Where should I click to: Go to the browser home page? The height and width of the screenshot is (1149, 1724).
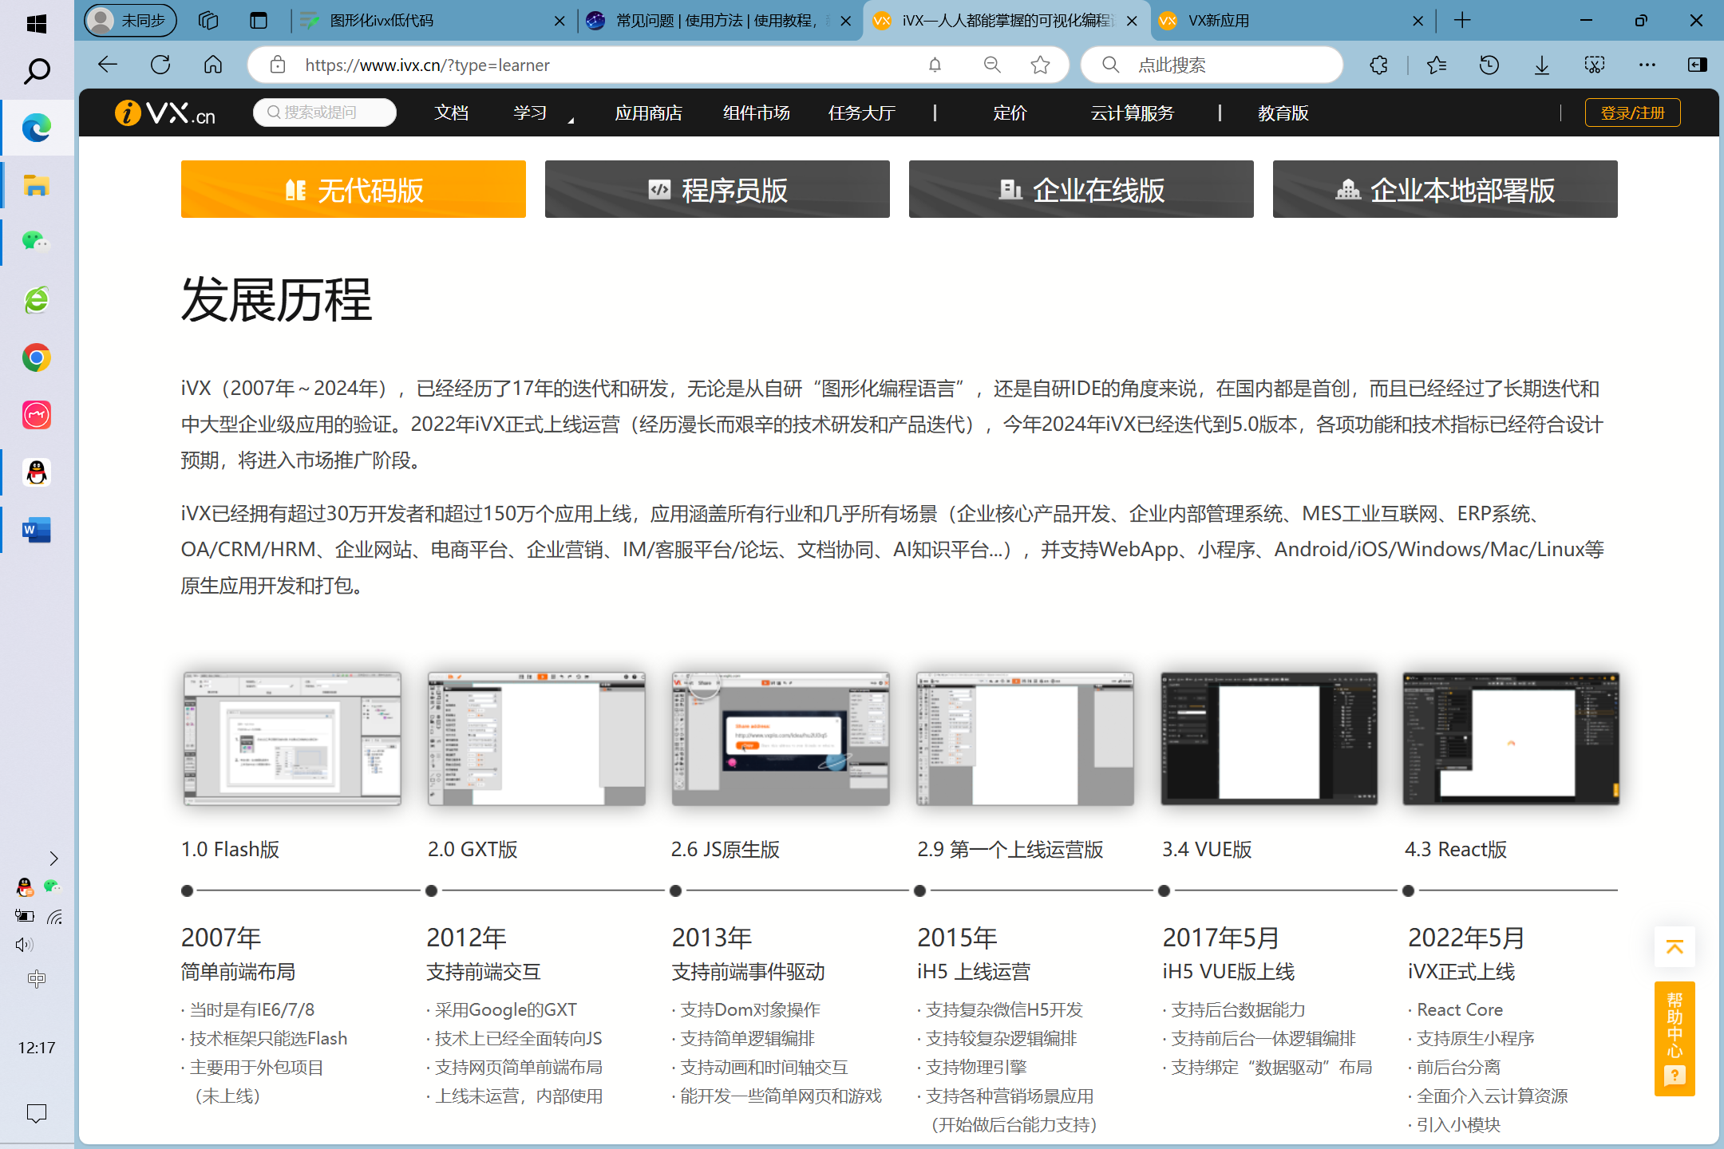[x=213, y=65]
